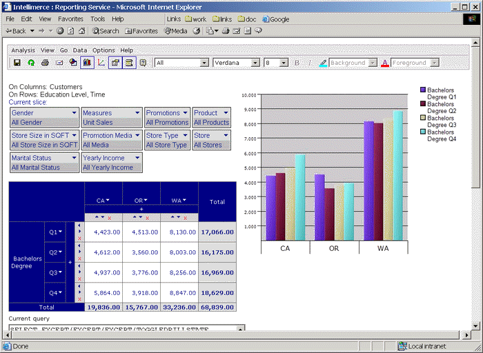Viewport: 483px width, 353px height.
Task: Open the Analysis menu
Action: pyautogui.click(x=23, y=50)
